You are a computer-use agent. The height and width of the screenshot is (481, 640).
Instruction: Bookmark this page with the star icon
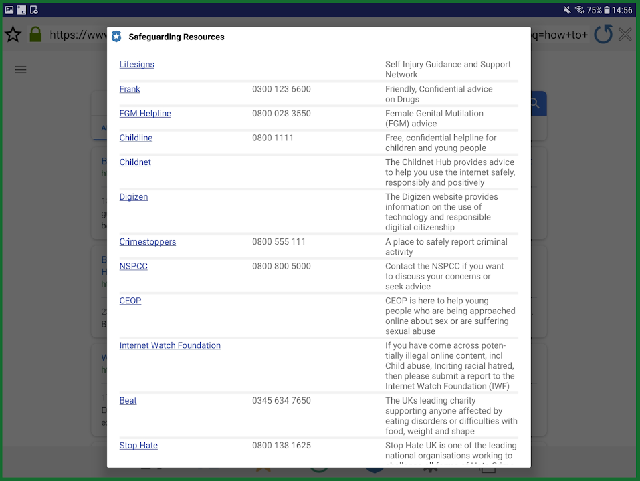[13, 35]
